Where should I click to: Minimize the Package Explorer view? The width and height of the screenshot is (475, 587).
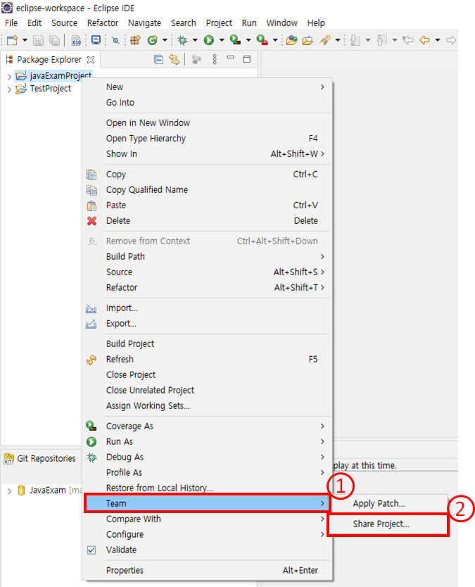[x=231, y=58]
